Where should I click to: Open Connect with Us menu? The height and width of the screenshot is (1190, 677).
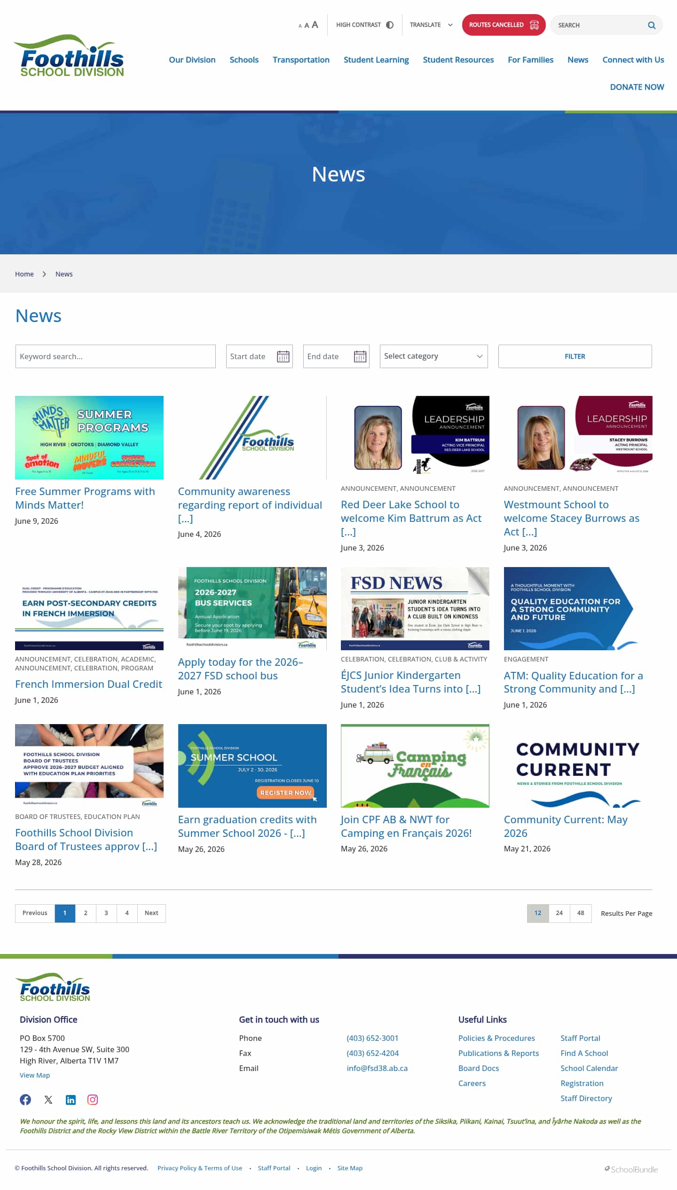click(x=633, y=60)
